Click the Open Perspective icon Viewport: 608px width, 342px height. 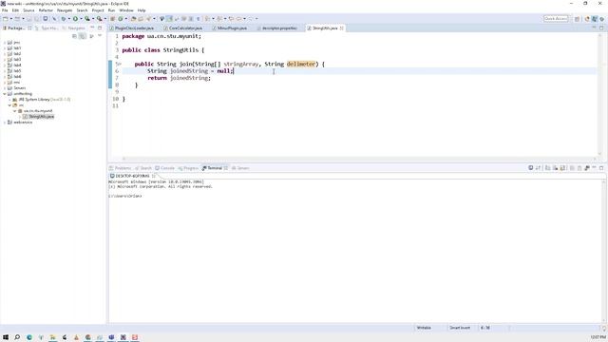[x=577, y=19]
